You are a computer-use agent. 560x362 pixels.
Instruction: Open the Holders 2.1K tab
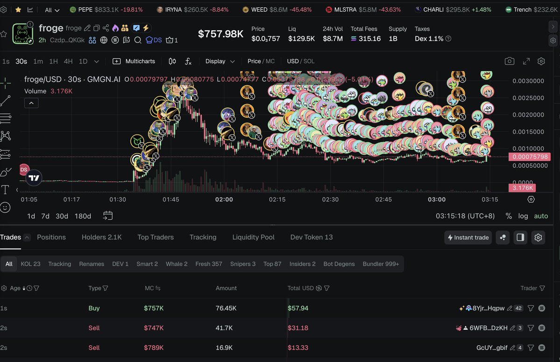point(102,237)
